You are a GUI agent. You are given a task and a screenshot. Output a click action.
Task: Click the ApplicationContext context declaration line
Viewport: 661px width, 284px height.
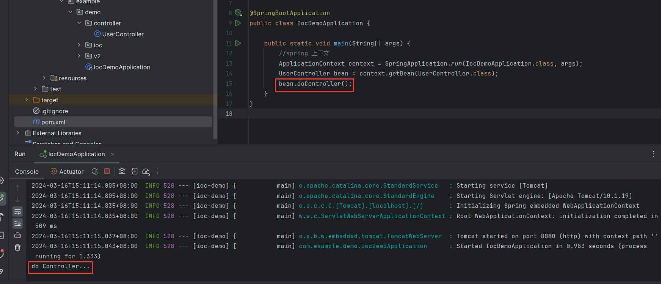coord(431,64)
